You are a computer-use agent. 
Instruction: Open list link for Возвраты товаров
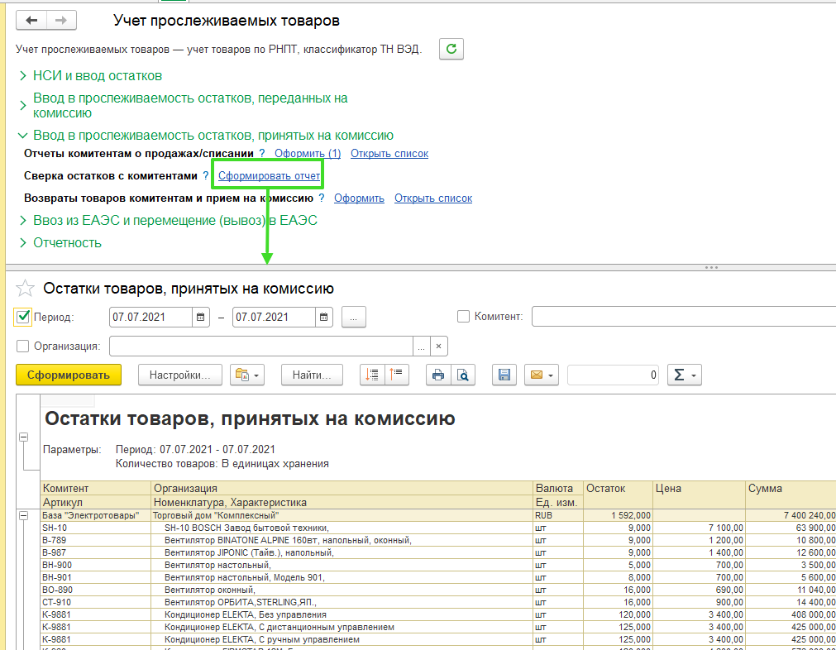(x=433, y=198)
